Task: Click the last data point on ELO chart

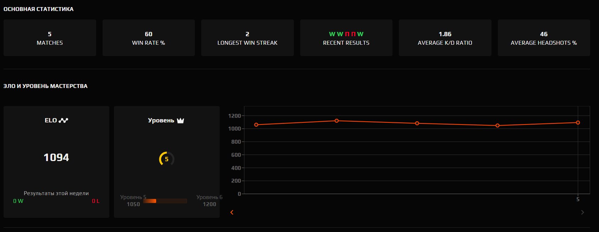Action: click(578, 123)
